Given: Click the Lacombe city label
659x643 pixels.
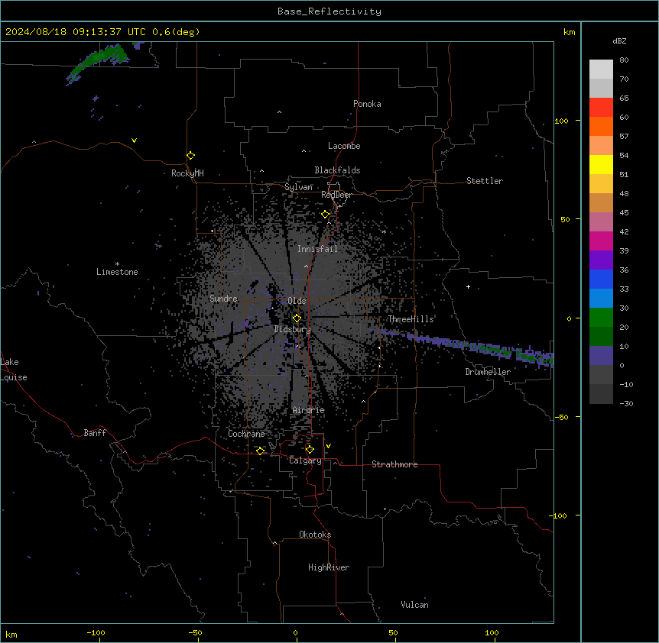Looking at the screenshot, I should 344,146.
